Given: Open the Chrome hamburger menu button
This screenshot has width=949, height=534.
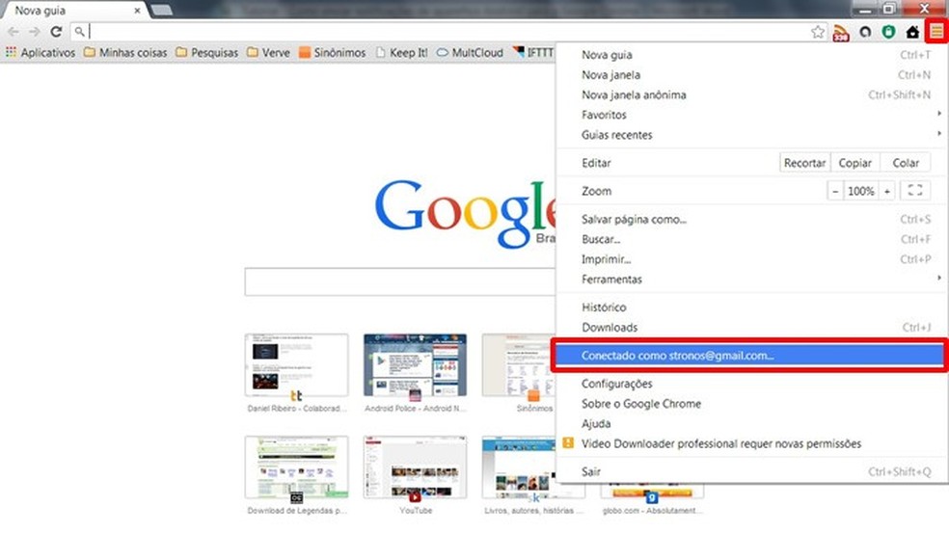Looking at the screenshot, I should [936, 31].
